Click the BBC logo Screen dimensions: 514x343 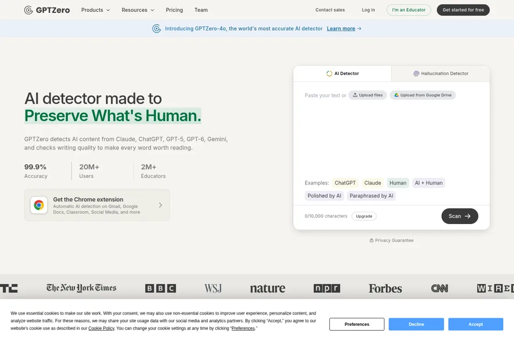tap(161, 288)
